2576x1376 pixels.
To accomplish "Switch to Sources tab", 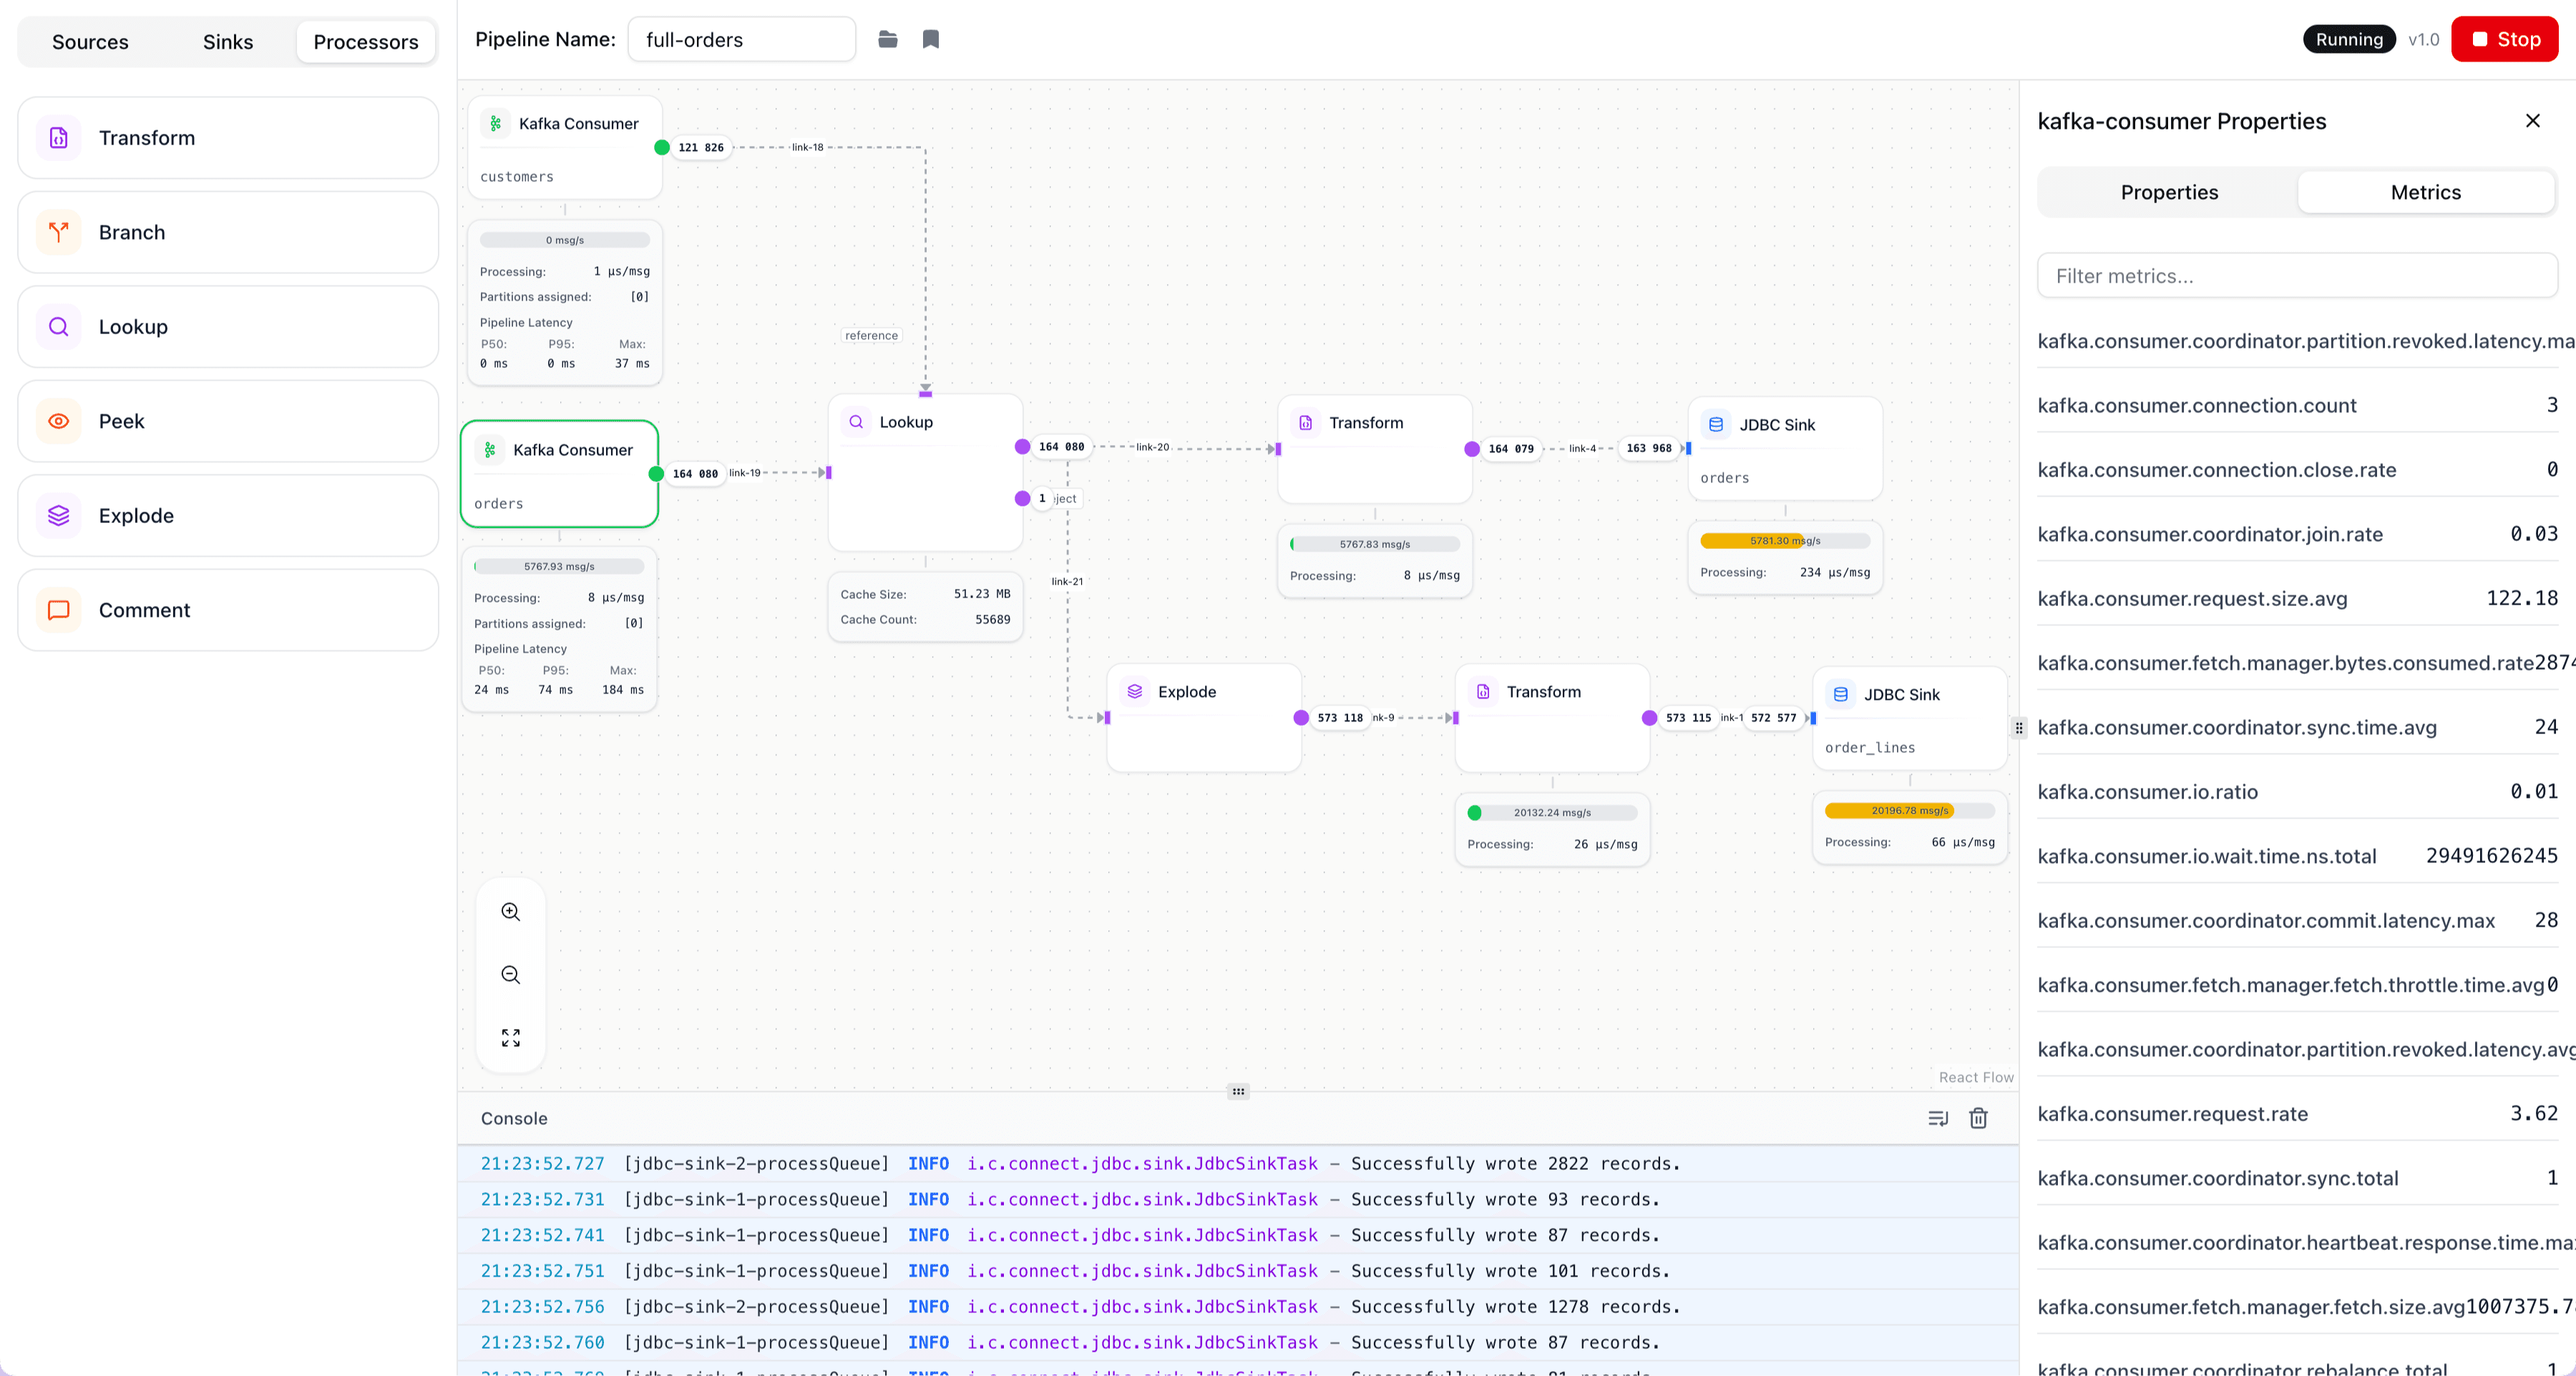I will pos(90,42).
